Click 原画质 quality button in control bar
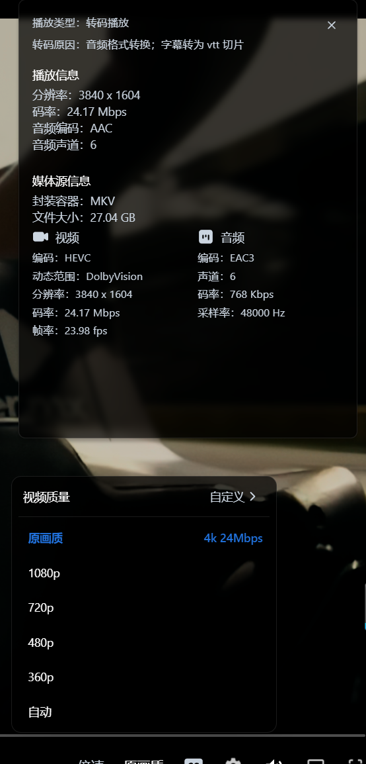The image size is (366, 764). tap(143, 761)
